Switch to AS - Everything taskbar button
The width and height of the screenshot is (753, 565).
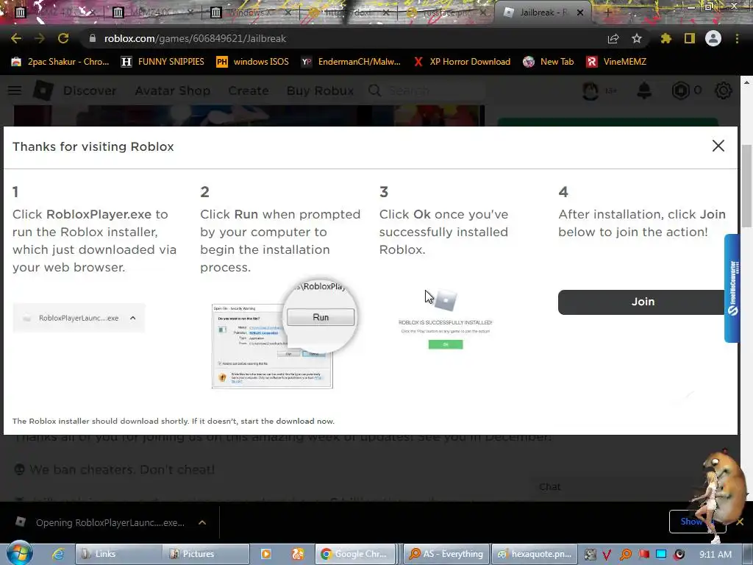click(446, 554)
